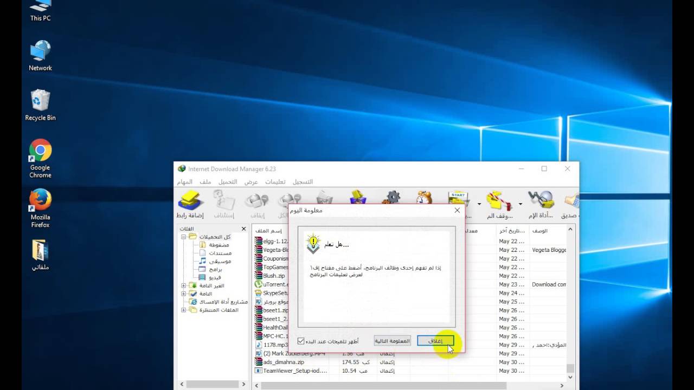
Task: Open the File (ملف) menu
Action: coord(205,182)
